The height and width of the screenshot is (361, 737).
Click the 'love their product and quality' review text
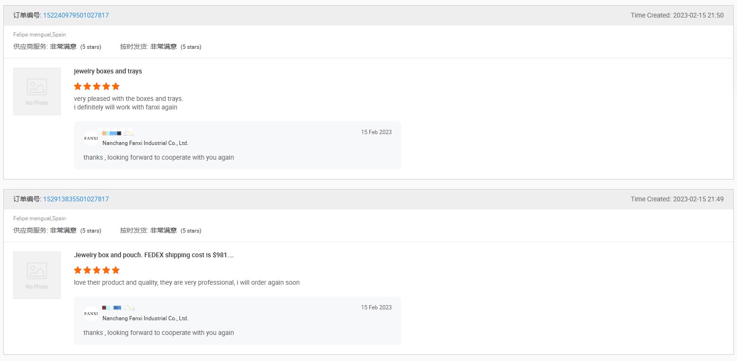pos(186,282)
